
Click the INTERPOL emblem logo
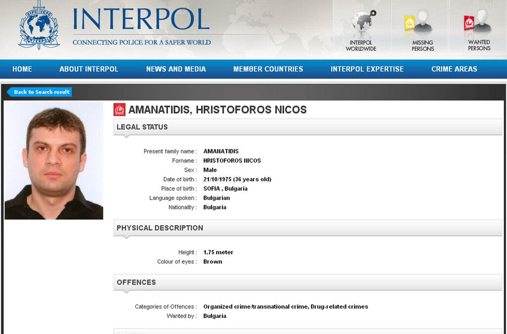pyautogui.click(x=39, y=26)
